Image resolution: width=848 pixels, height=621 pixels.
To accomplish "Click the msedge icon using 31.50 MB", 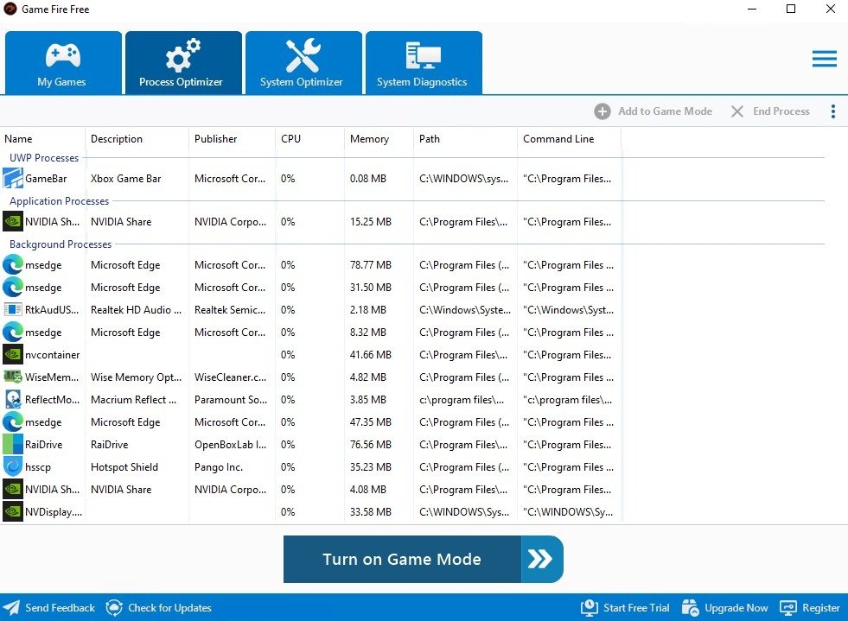I will pos(13,287).
